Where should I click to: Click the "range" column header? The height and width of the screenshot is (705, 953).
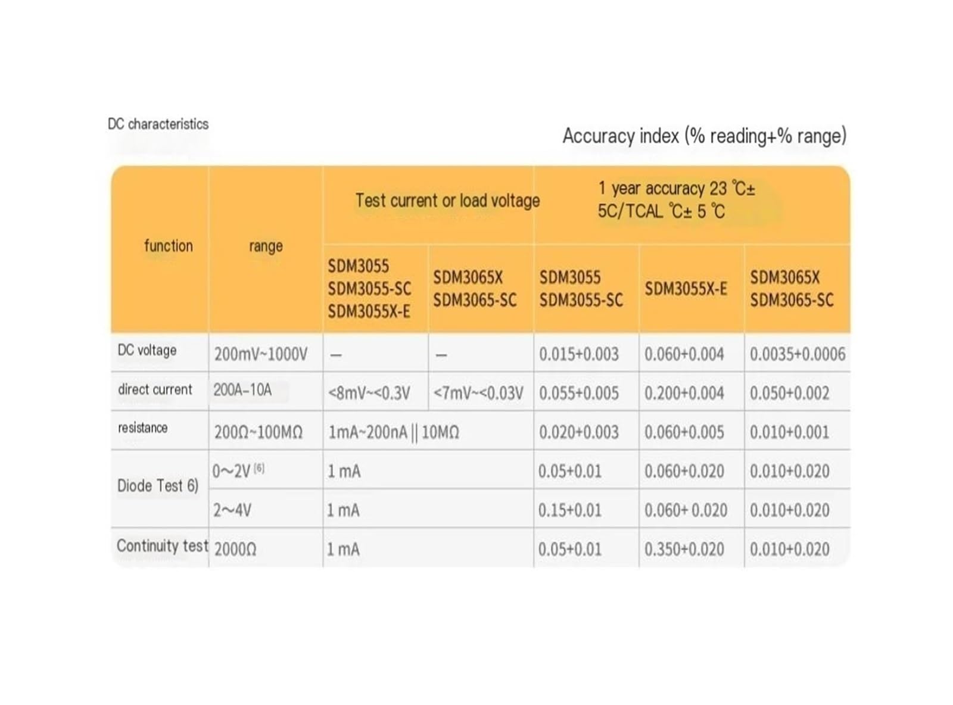[x=266, y=246]
